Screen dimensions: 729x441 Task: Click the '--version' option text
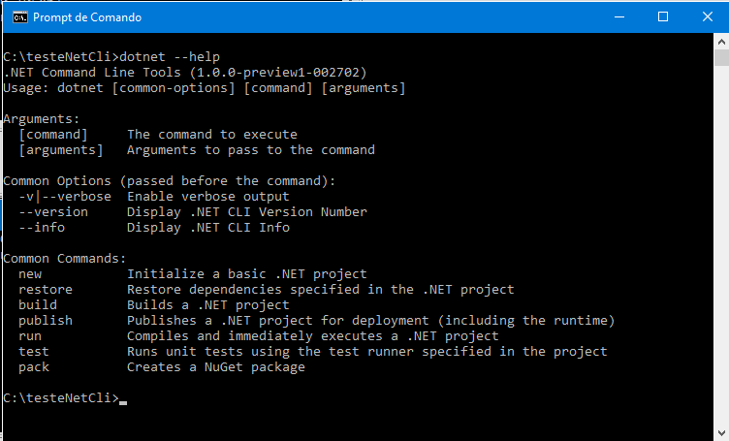click(x=53, y=212)
